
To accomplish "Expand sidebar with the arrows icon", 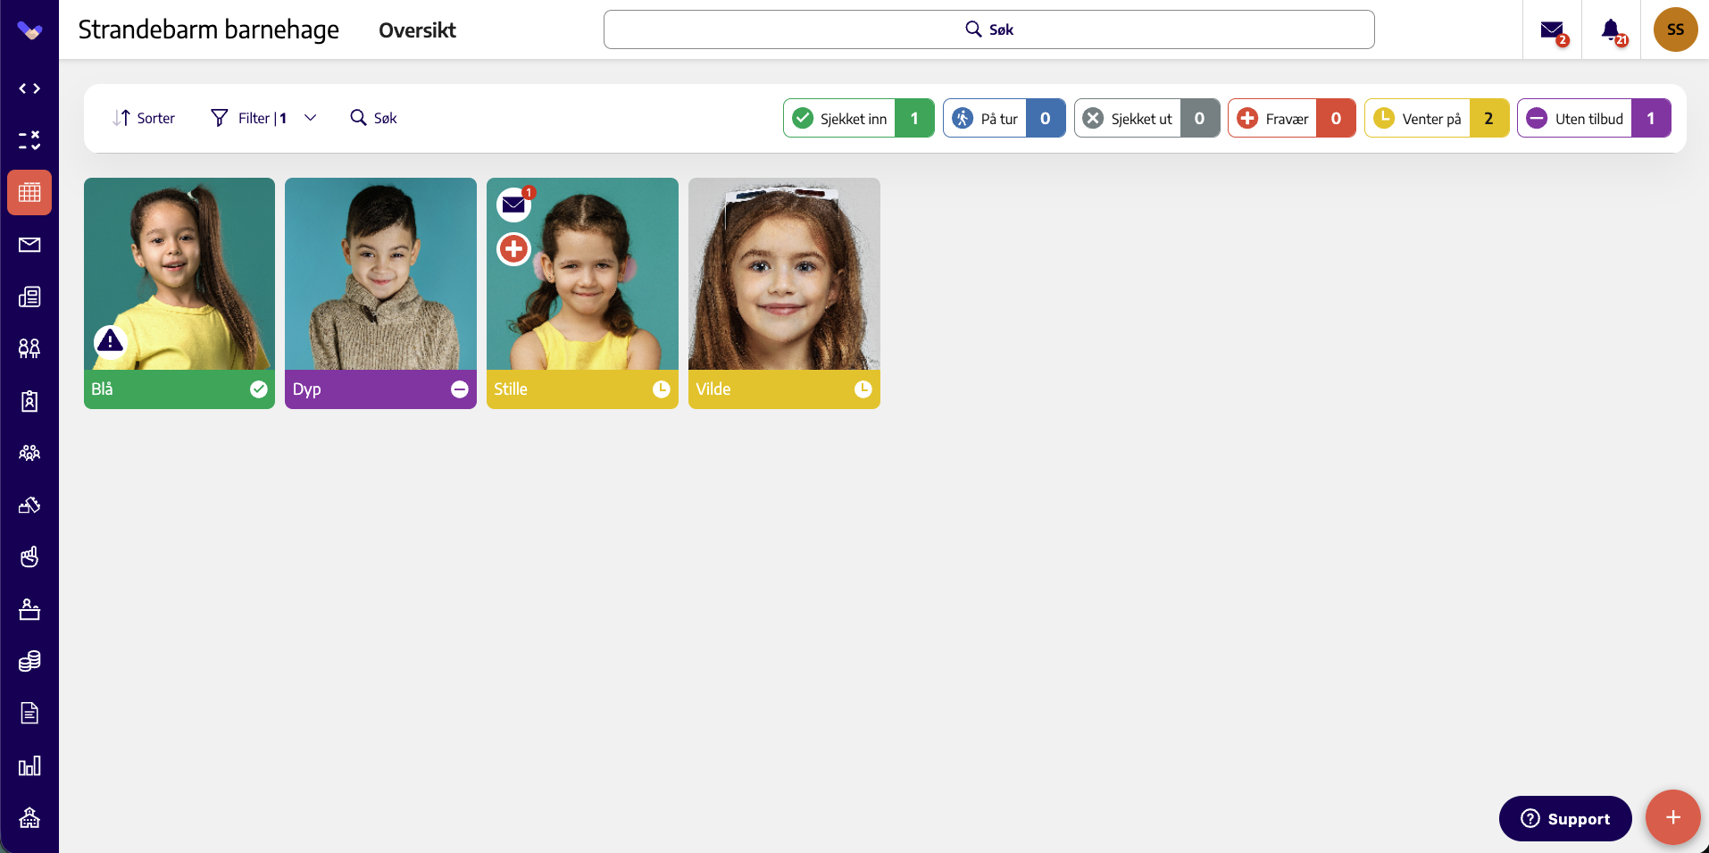I will tap(29, 88).
